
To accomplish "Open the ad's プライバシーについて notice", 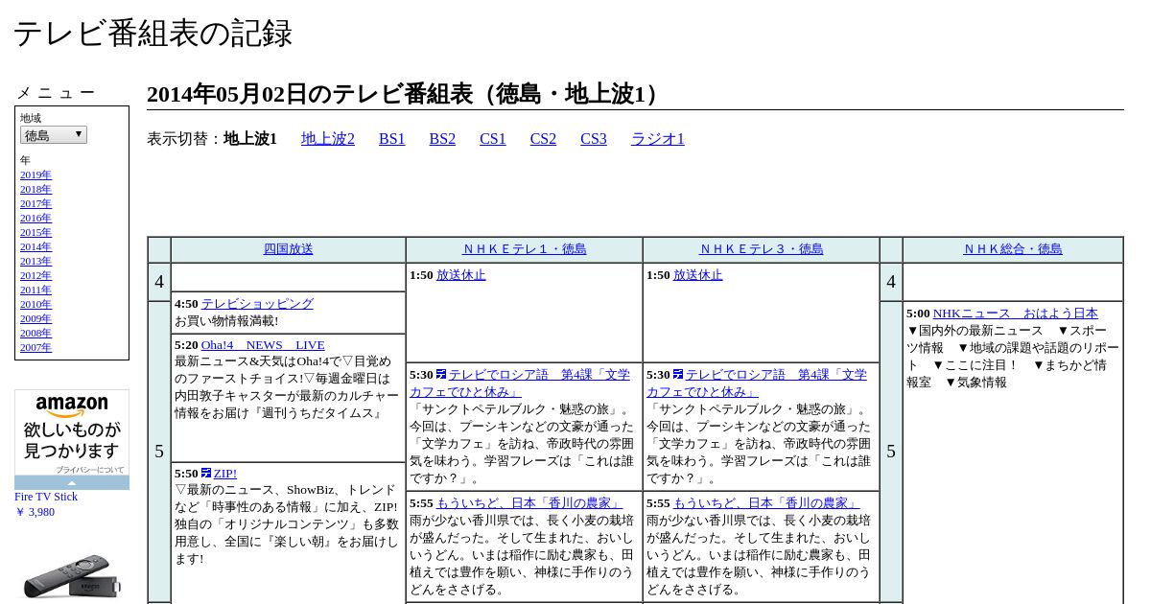I will pyautogui.click(x=89, y=470).
